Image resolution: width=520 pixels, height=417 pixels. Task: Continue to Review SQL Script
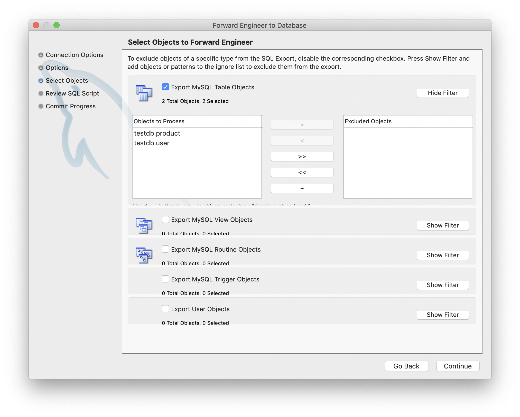pyautogui.click(x=458, y=366)
